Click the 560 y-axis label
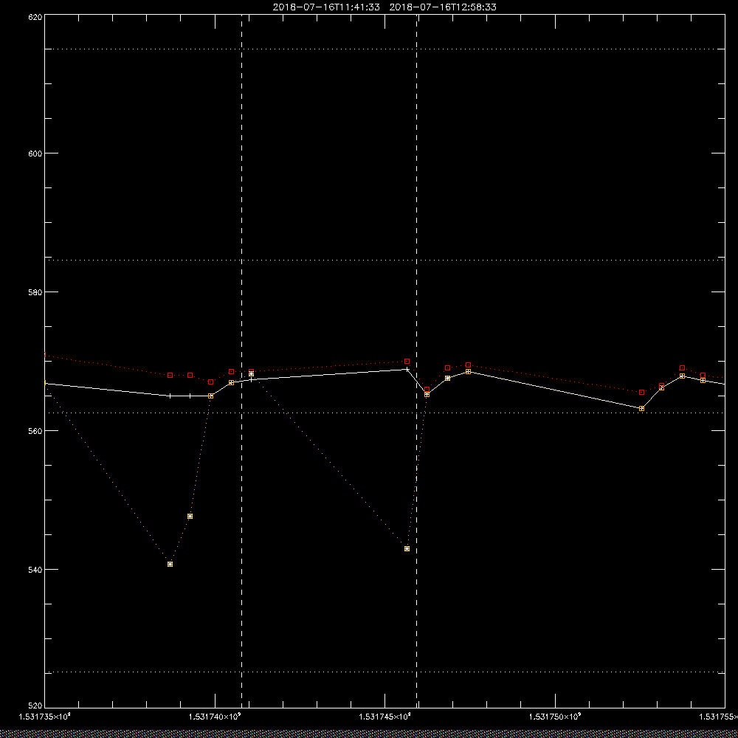 coord(35,431)
